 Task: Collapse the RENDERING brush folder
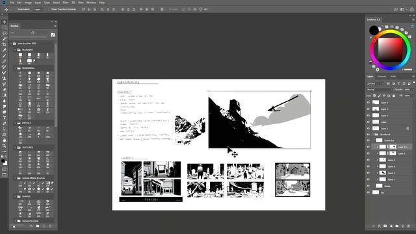pos(15,68)
